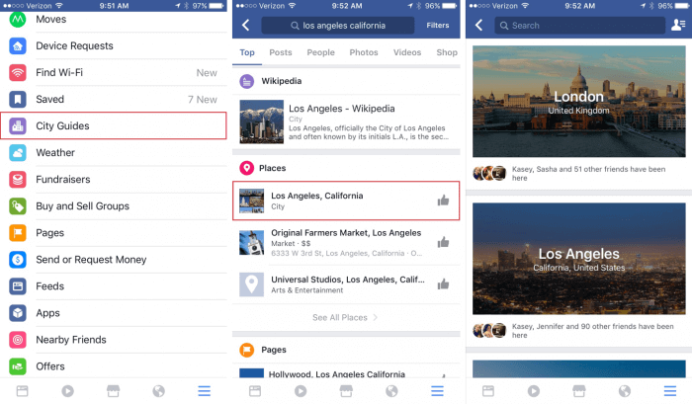Switch to the Photos search tab

point(364,52)
